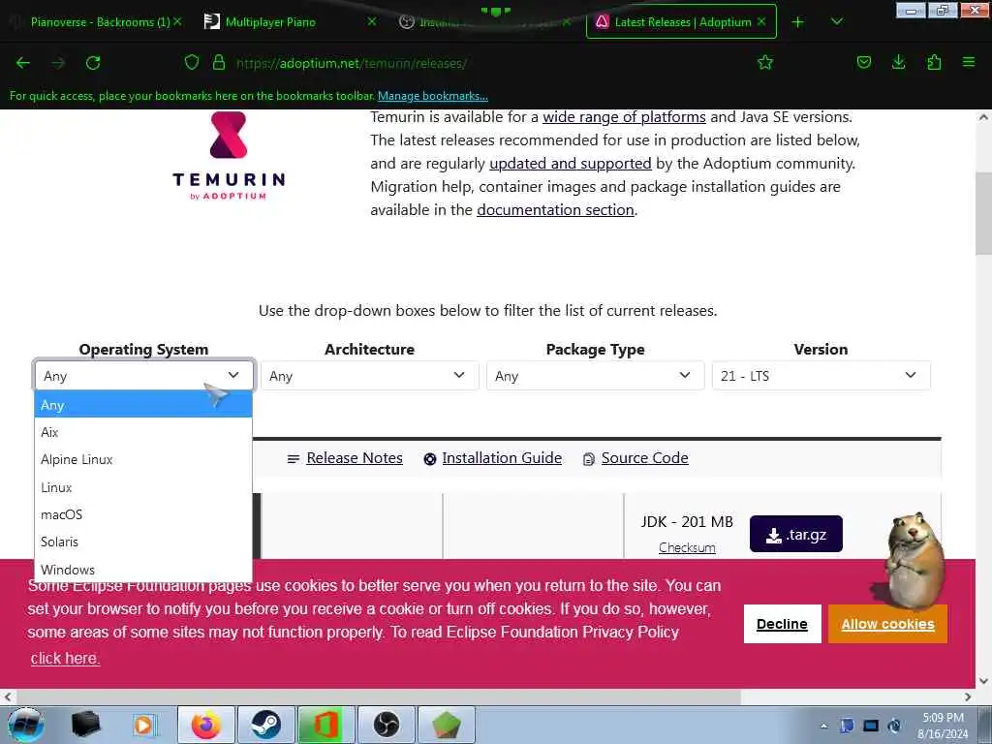Click the shield tracking protection icon
Viewport: 992px width, 744px height.
click(192, 63)
